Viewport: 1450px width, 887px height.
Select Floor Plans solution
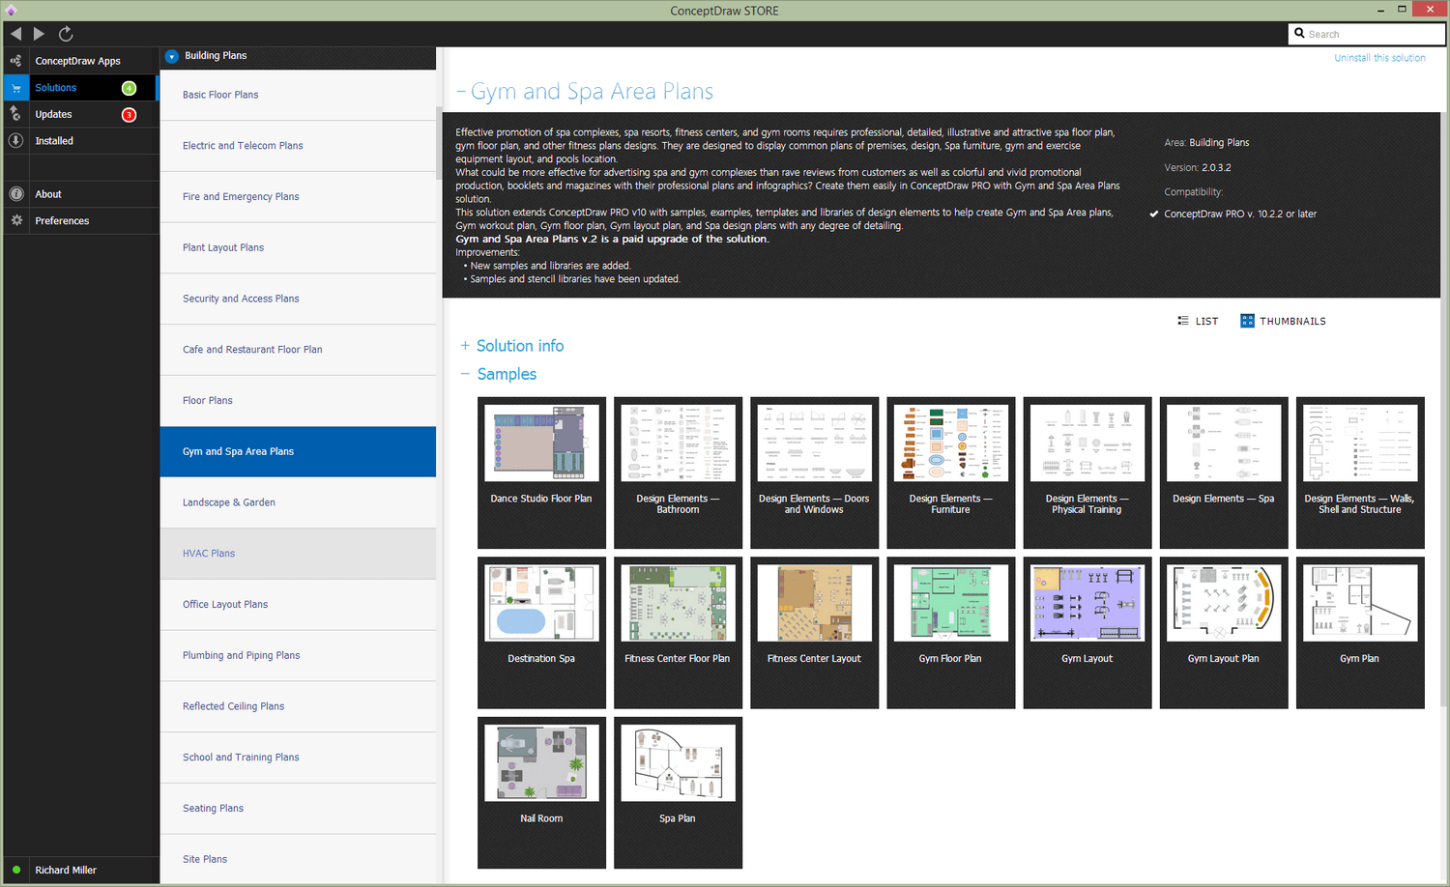point(298,401)
